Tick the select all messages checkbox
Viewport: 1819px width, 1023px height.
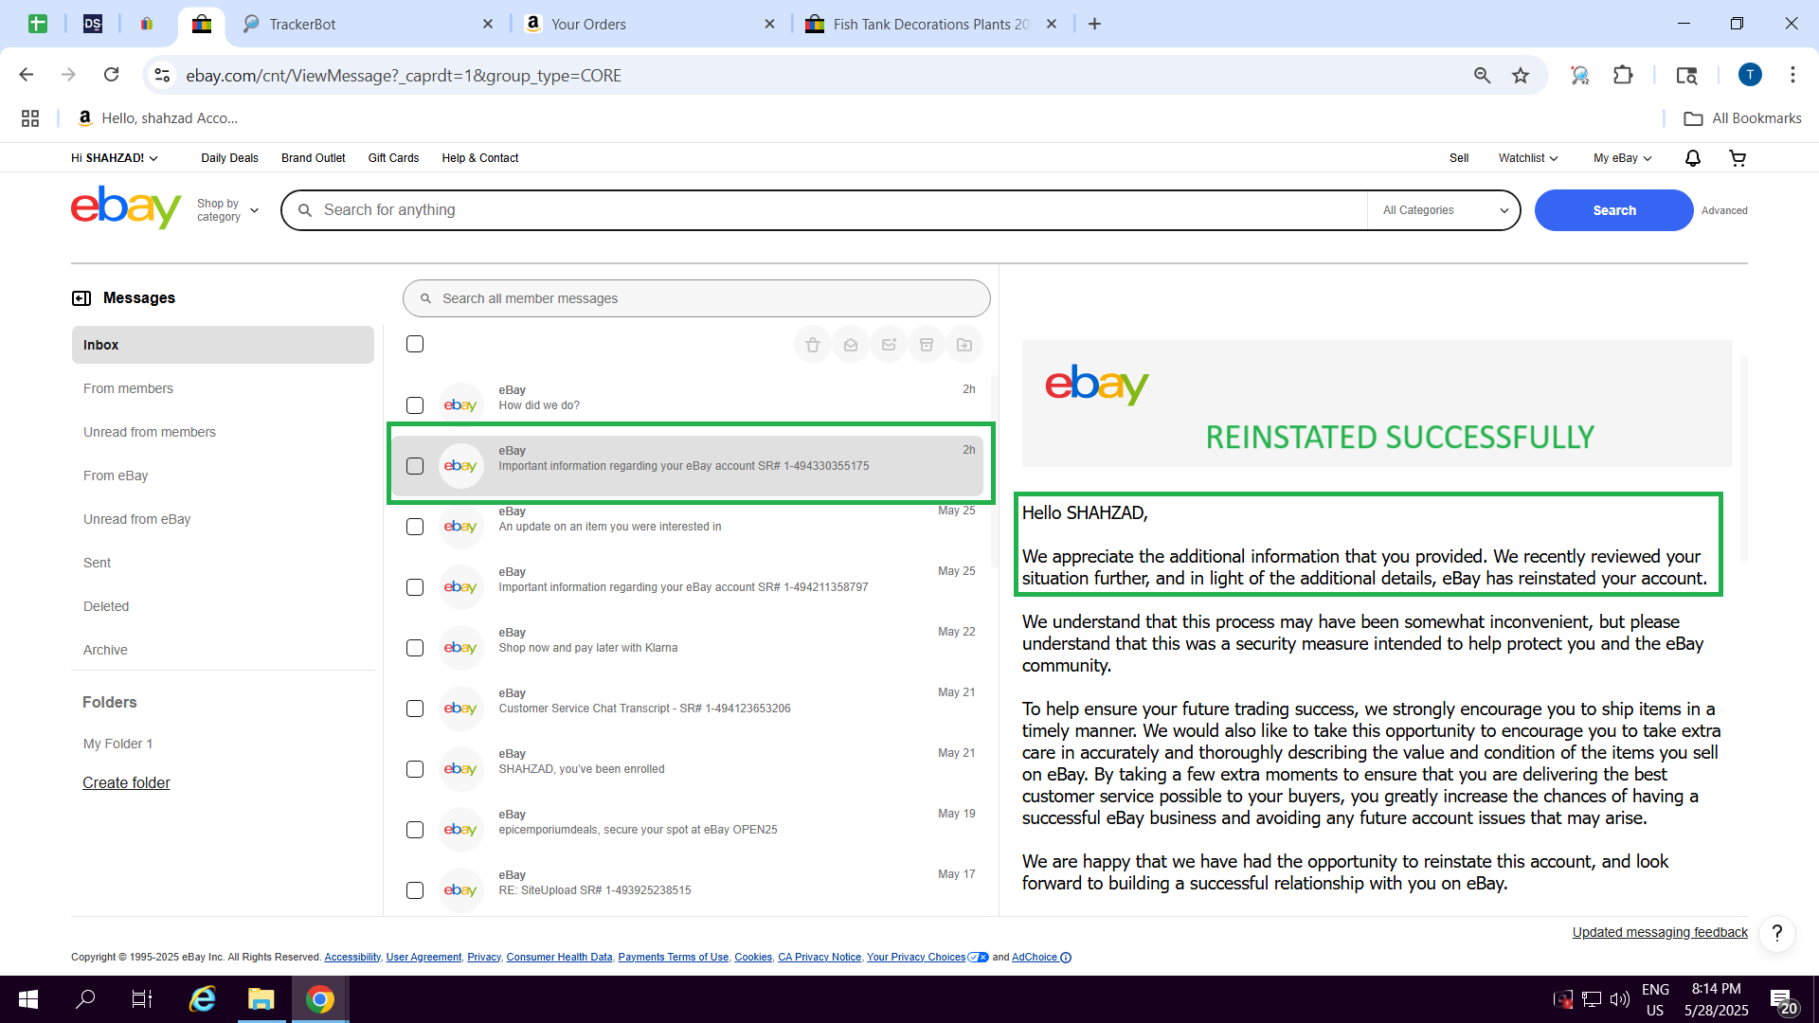click(415, 344)
